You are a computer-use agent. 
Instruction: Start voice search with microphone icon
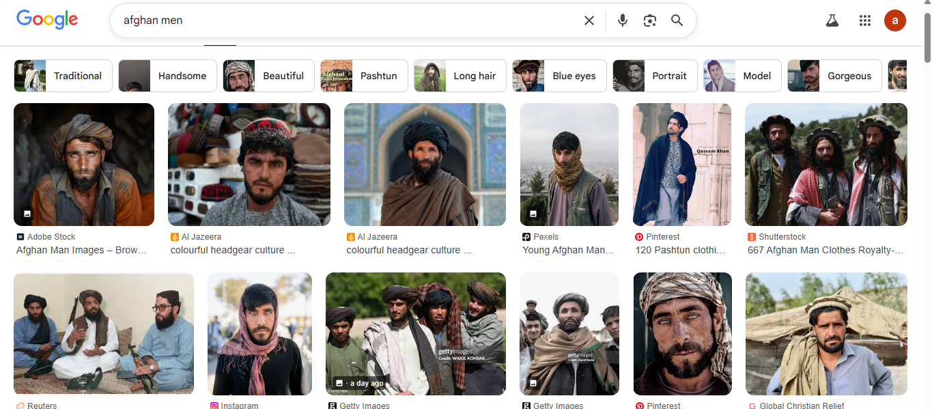tap(622, 20)
